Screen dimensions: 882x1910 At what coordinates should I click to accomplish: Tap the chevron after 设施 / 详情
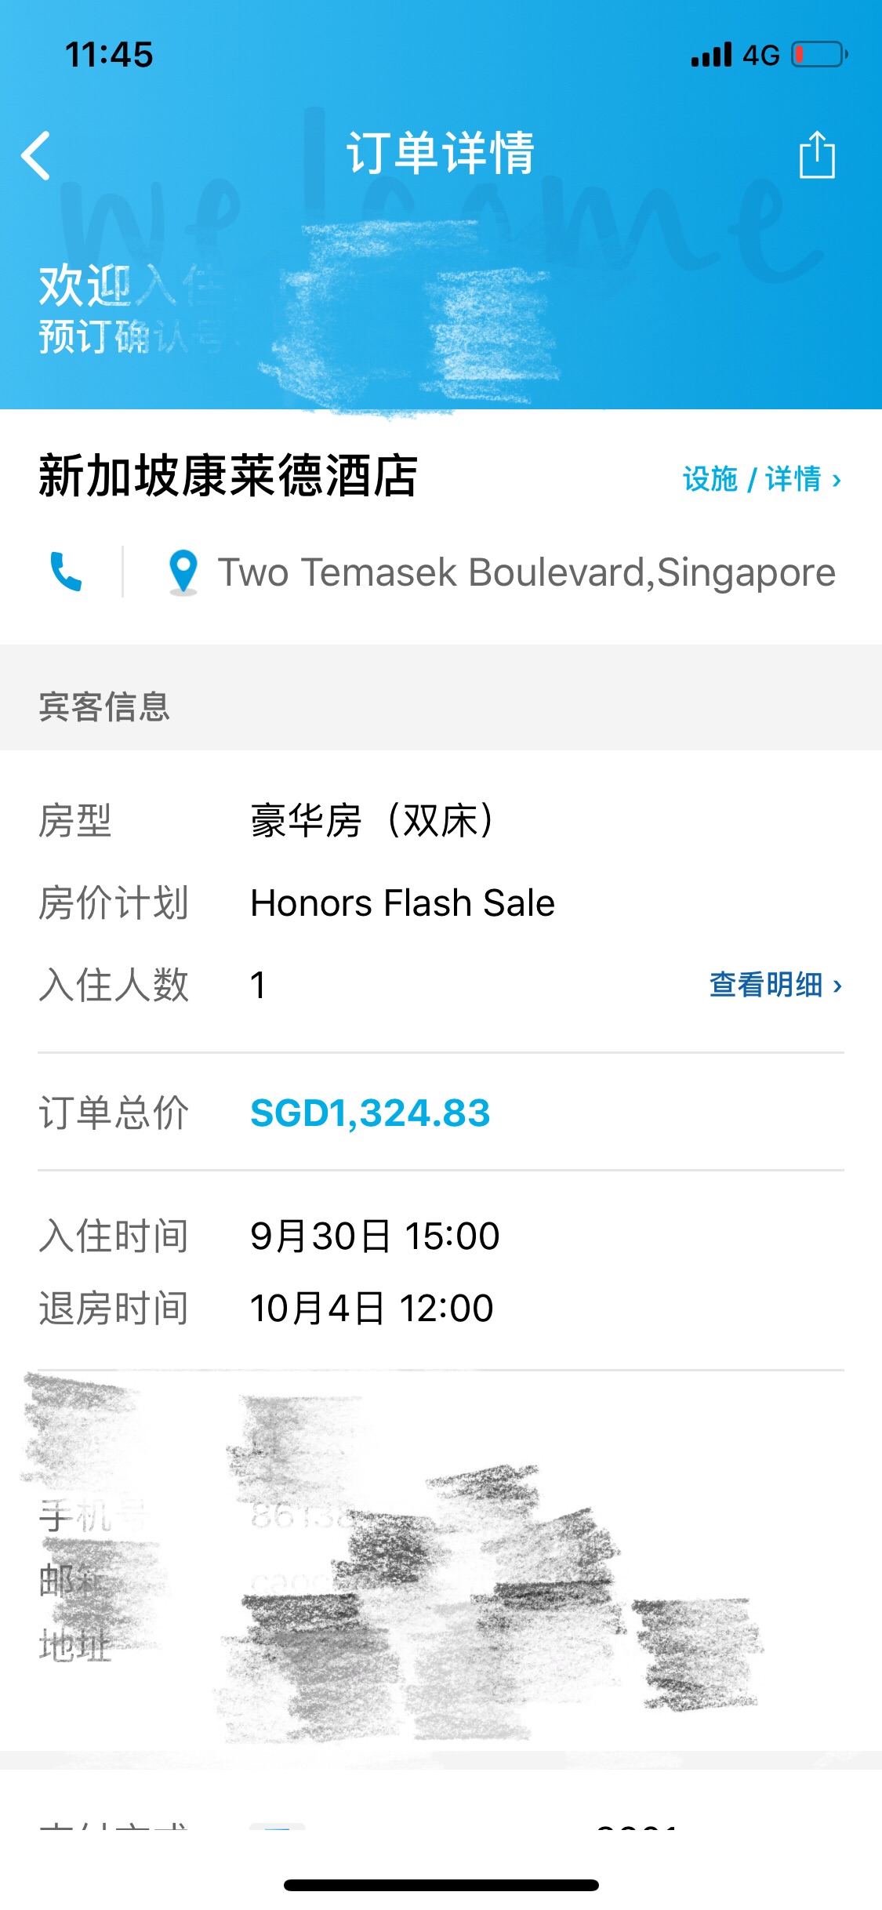pyautogui.click(x=837, y=480)
